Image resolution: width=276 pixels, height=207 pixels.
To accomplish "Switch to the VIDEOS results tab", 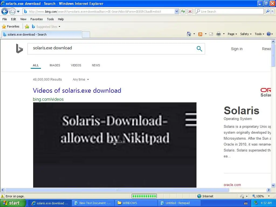I will 76,65.
